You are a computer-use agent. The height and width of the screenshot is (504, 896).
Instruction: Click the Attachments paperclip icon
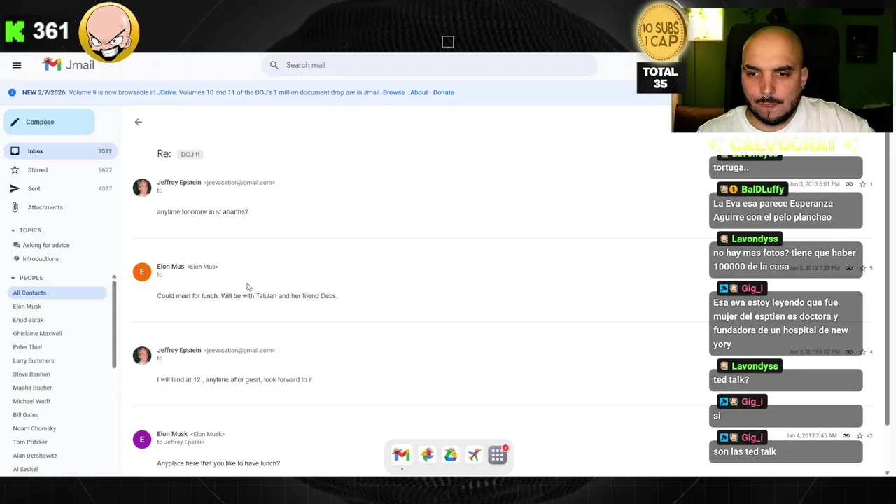(15, 207)
